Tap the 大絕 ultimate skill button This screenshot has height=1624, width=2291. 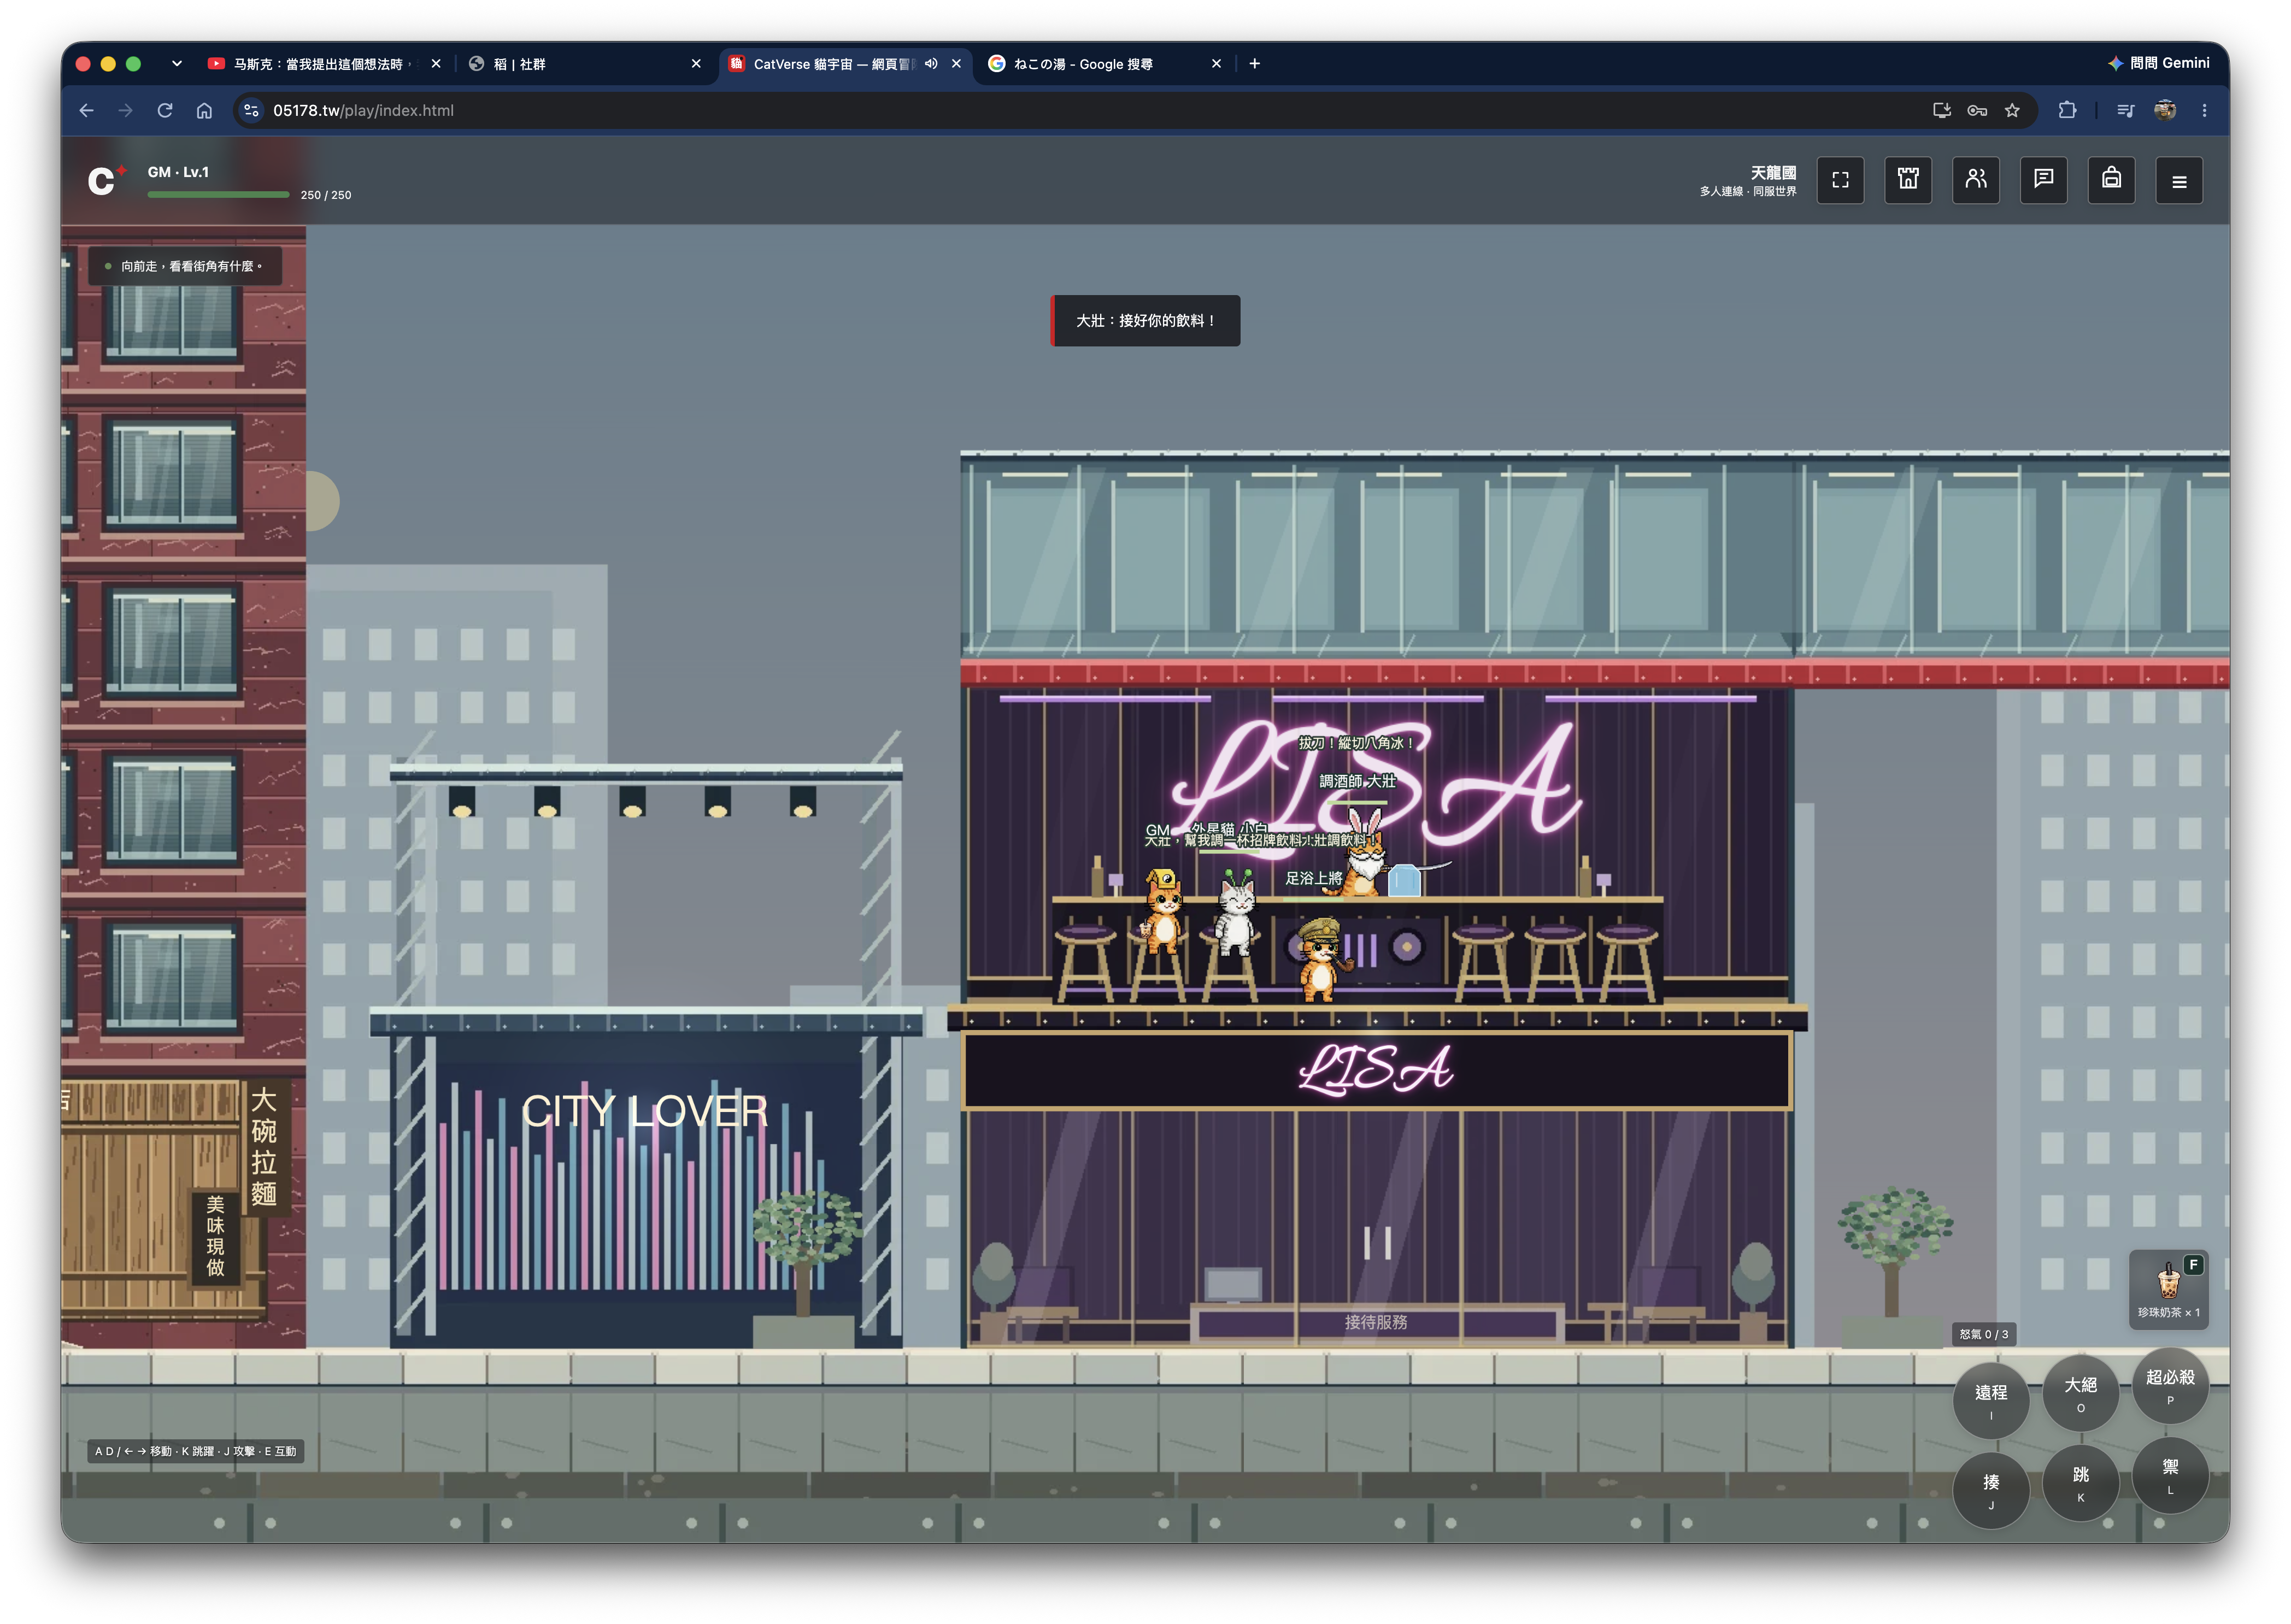2080,1392
